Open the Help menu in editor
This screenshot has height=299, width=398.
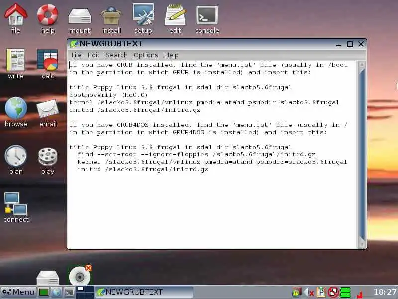tap(171, 55)
